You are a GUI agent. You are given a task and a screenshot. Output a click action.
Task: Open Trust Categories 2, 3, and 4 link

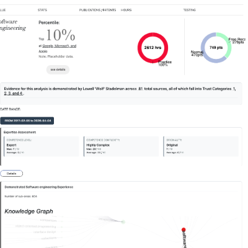pyautogui.click(x=14, y=93)
